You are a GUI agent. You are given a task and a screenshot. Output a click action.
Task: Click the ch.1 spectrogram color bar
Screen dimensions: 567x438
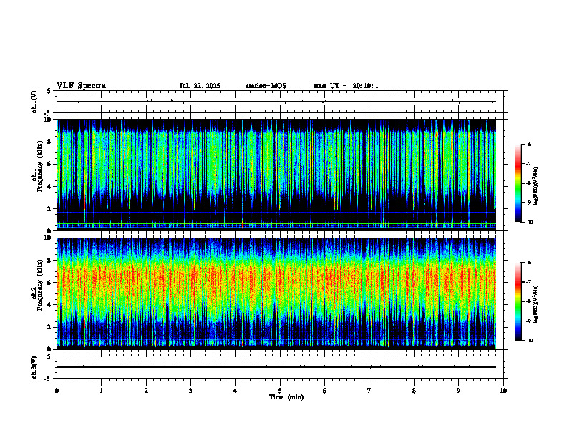(x=518, y=183)
